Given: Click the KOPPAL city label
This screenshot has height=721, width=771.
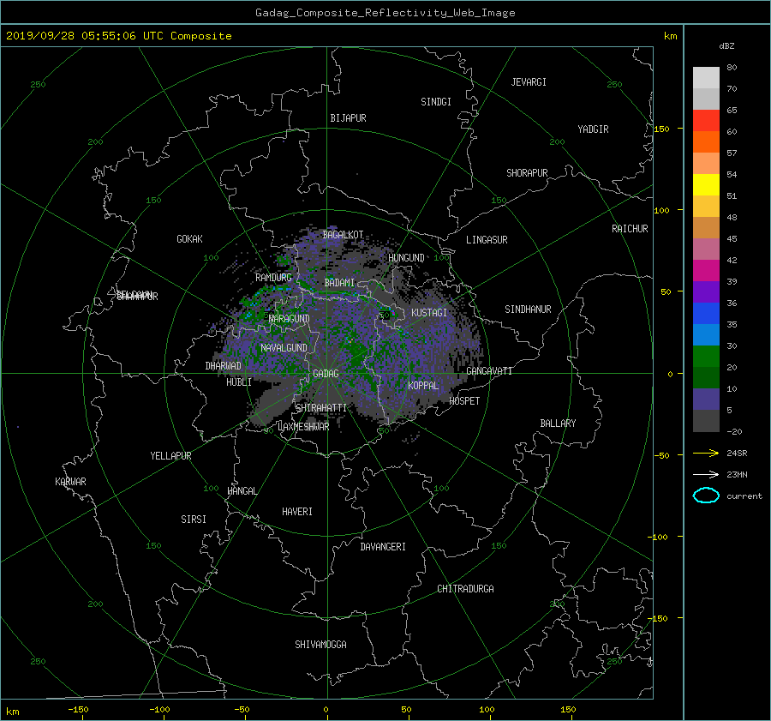Looking at the screenshot, I should 423,386.
